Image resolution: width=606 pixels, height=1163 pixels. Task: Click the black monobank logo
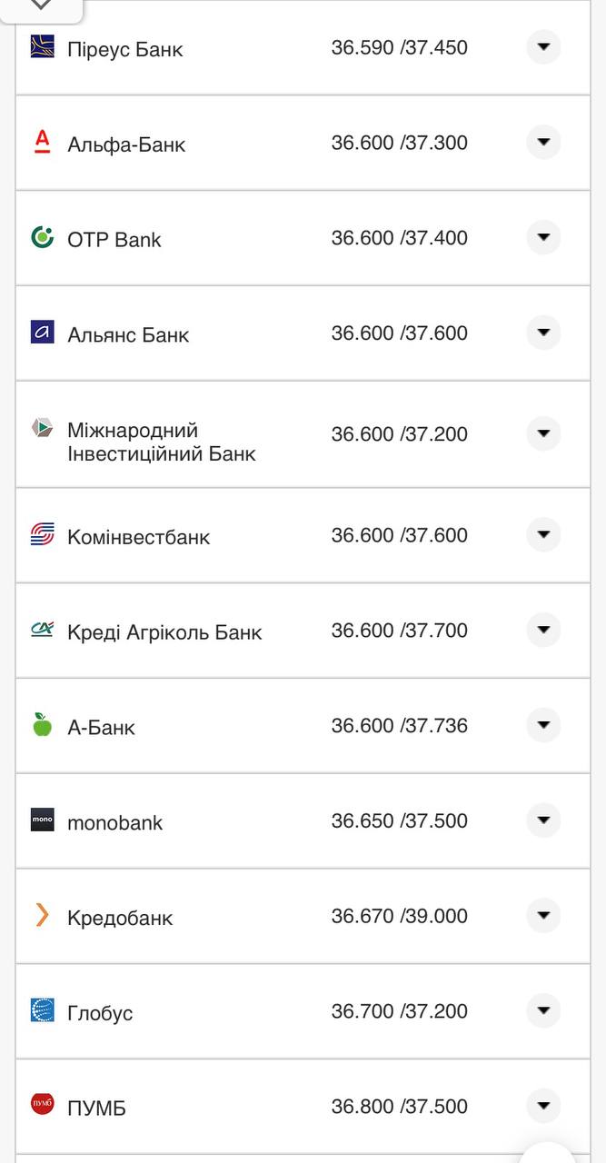(43, 820)
